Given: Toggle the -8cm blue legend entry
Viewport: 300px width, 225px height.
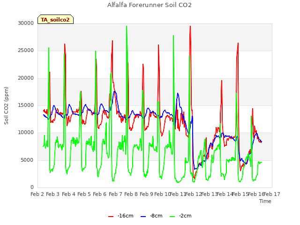Looking at the screenshot, I should click(151, 216).
